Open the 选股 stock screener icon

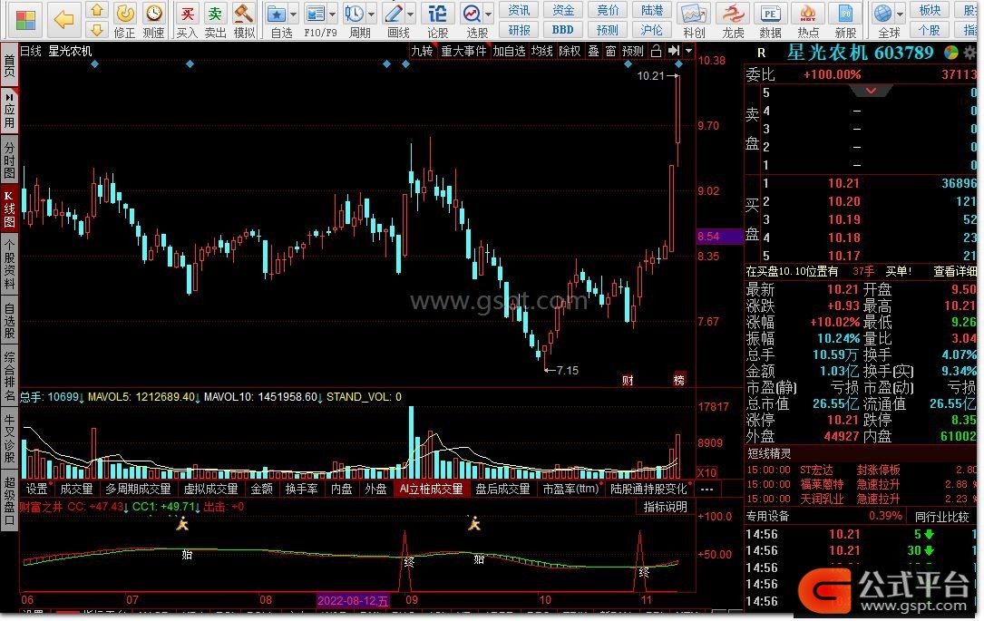(472, 14)
